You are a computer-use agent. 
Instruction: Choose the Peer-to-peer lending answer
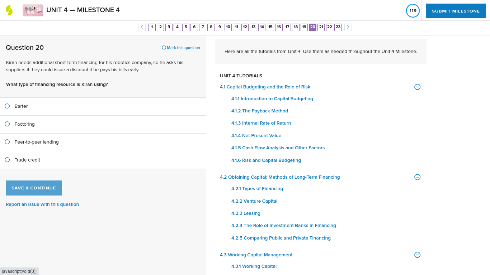[7, 142]
